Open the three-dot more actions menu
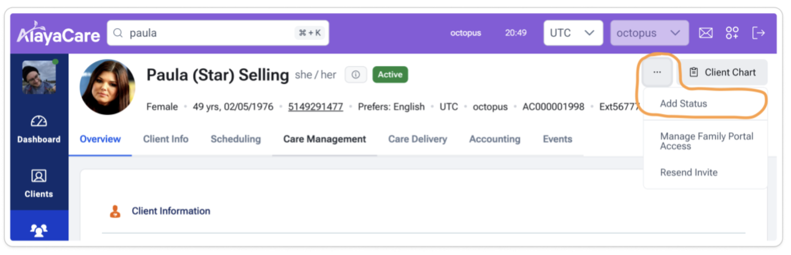Image resolution: width=791 pixels, height=255 pixels. pos(657,72)
